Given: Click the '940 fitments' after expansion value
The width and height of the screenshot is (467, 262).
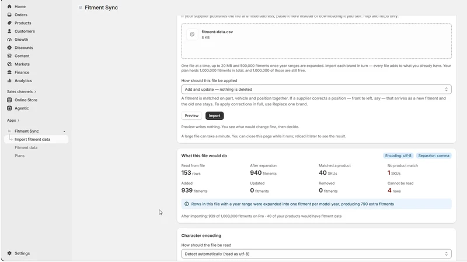Looking at the screenshot, I should 263,173.
